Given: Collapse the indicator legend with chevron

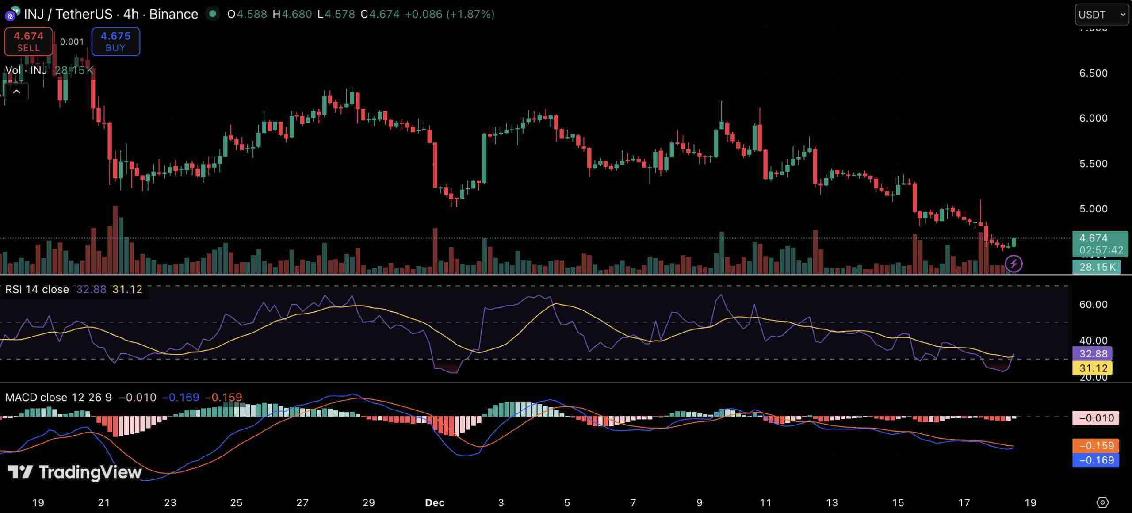Looking at the screenshot, I should click(x=16, y=92).
